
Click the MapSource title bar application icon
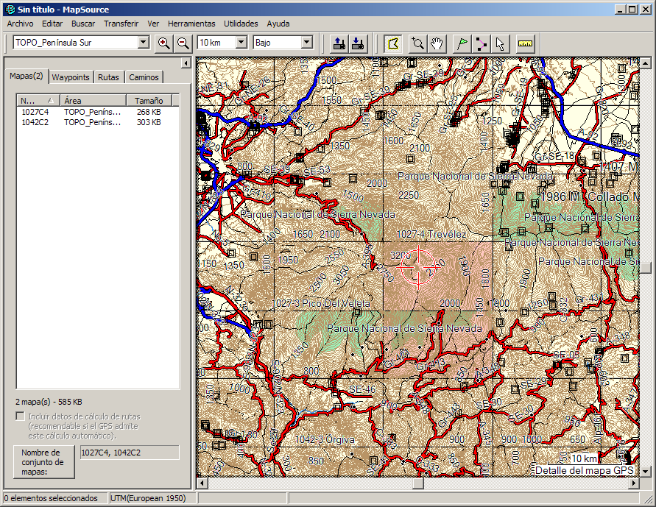click(x=10, y=9)
